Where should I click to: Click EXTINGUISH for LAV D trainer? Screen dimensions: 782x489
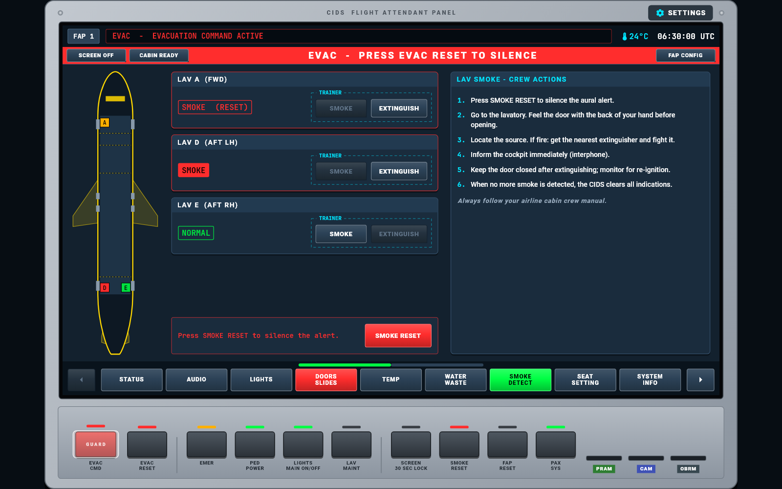[399, 171]
